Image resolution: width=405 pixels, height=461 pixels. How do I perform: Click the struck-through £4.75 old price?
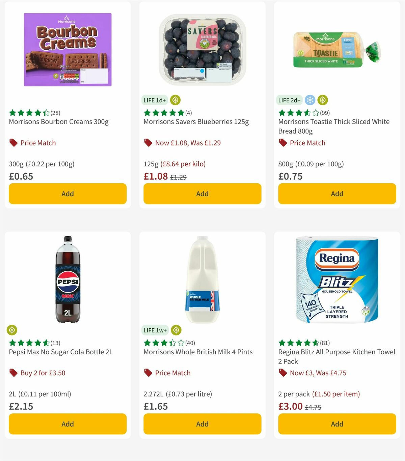pyautogui.click(x=314, y=406)
